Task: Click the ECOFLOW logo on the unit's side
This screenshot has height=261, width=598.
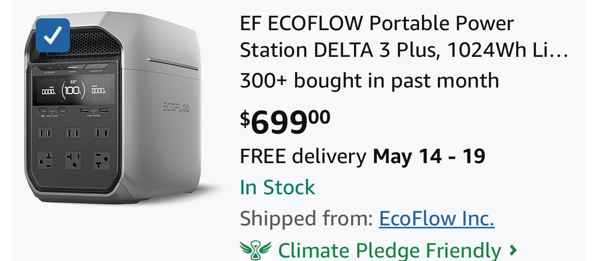Action: click(176, 107)
